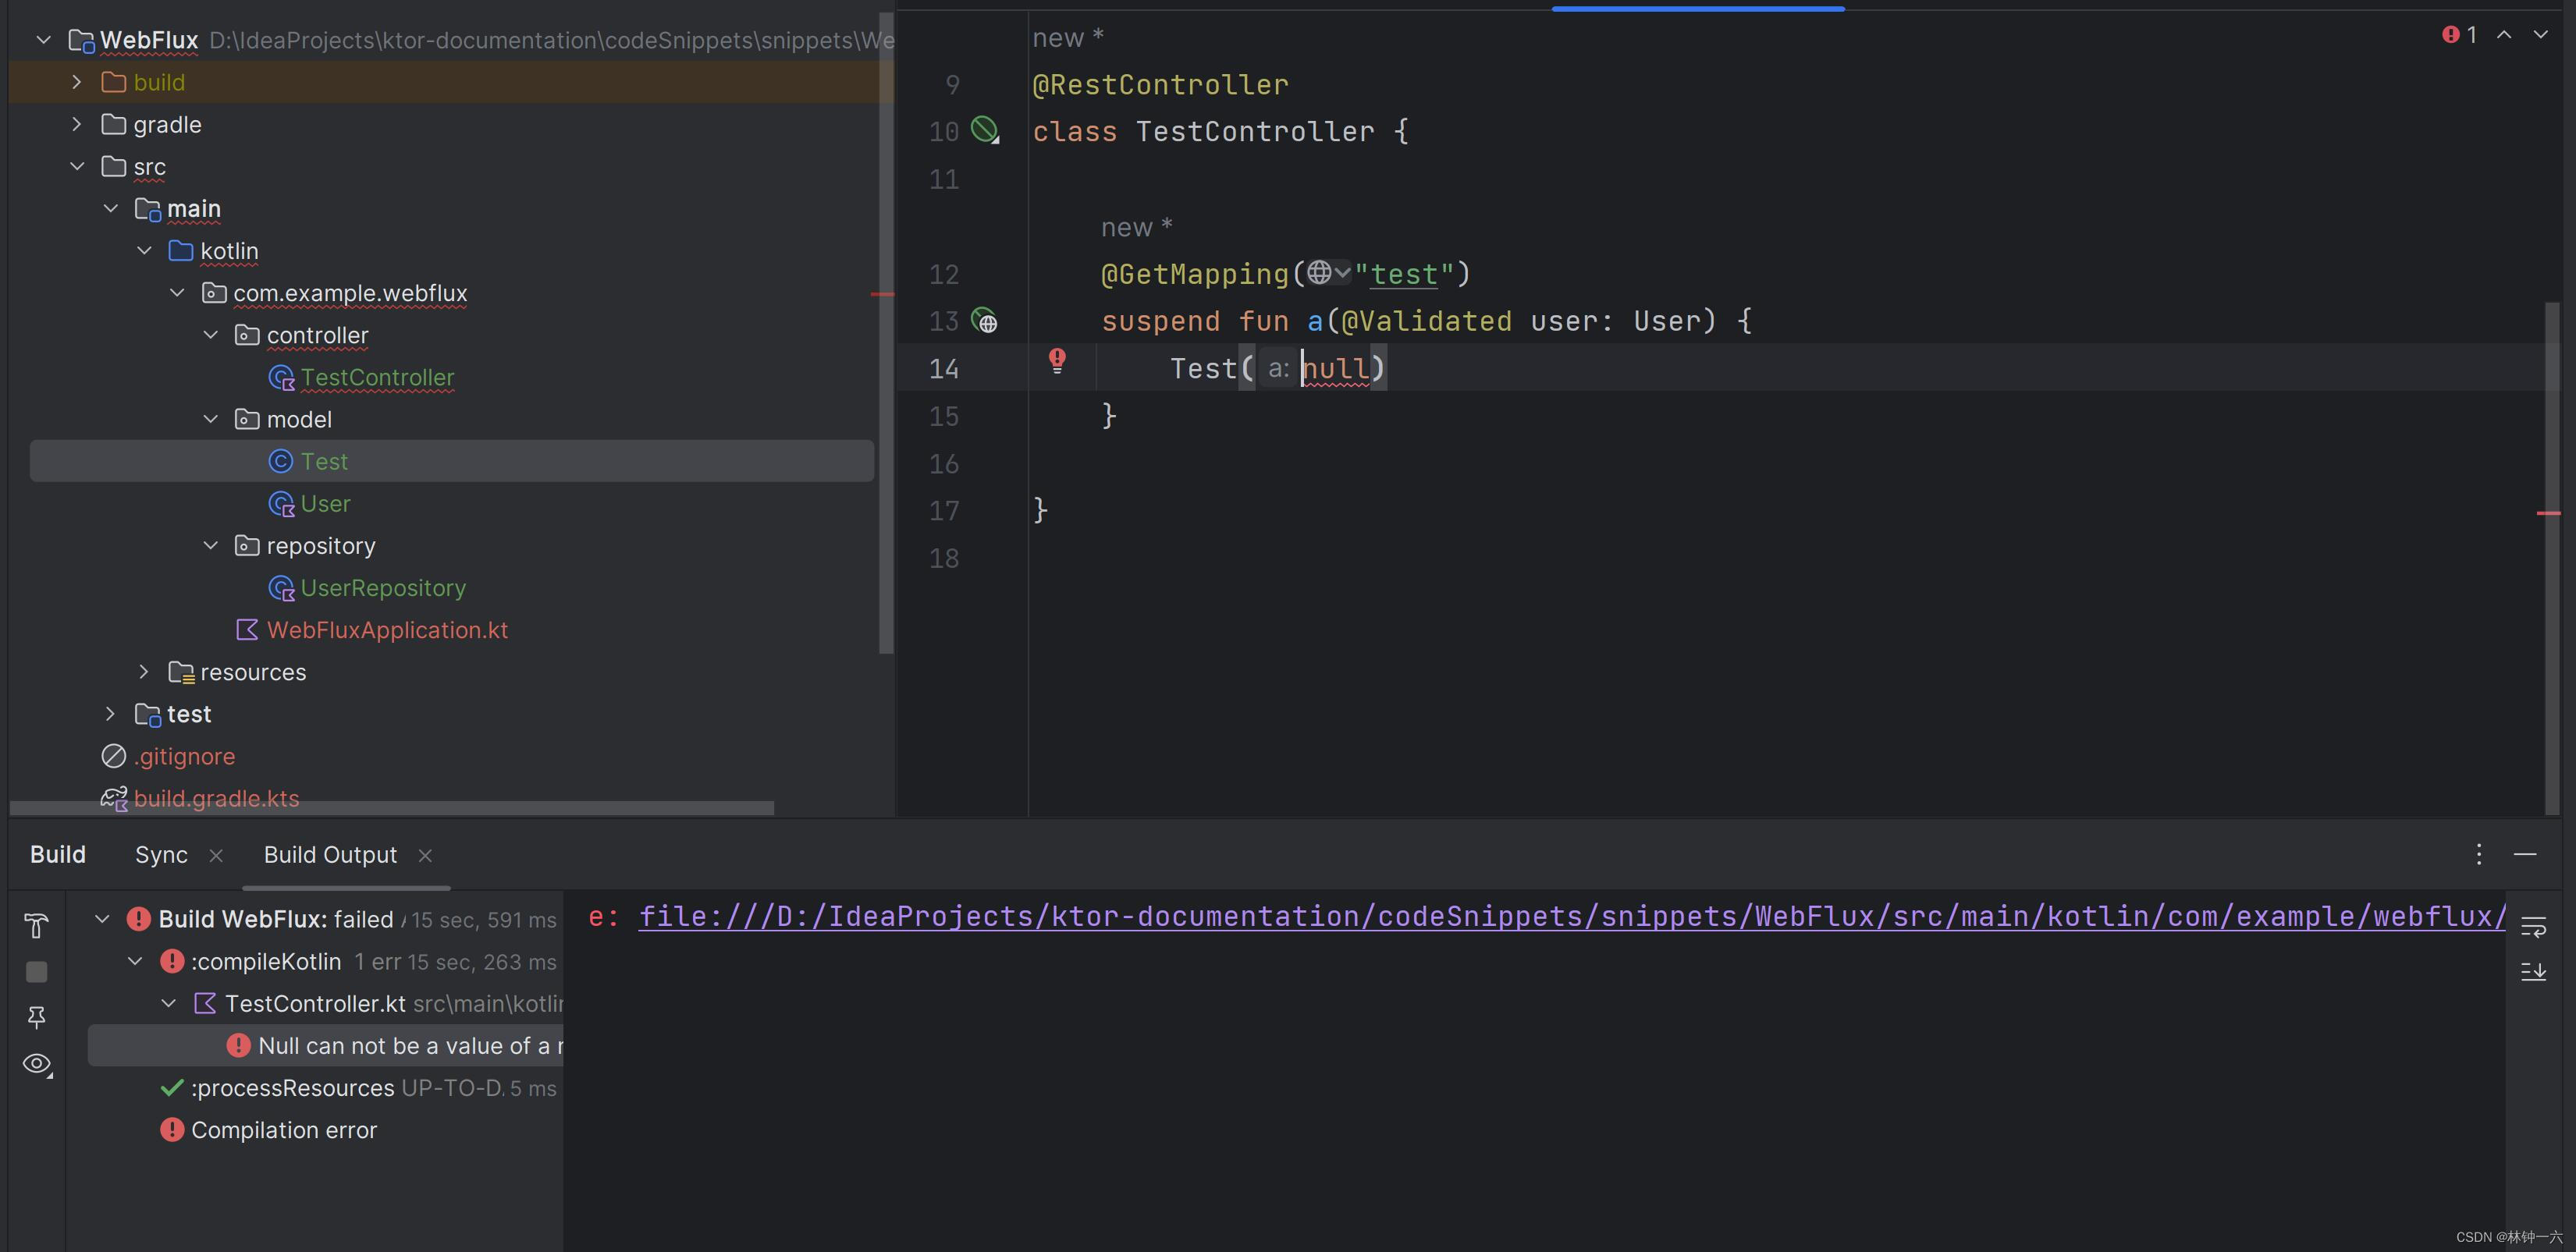Click scroll-to-end icon in build output panel

point(2535,972)
